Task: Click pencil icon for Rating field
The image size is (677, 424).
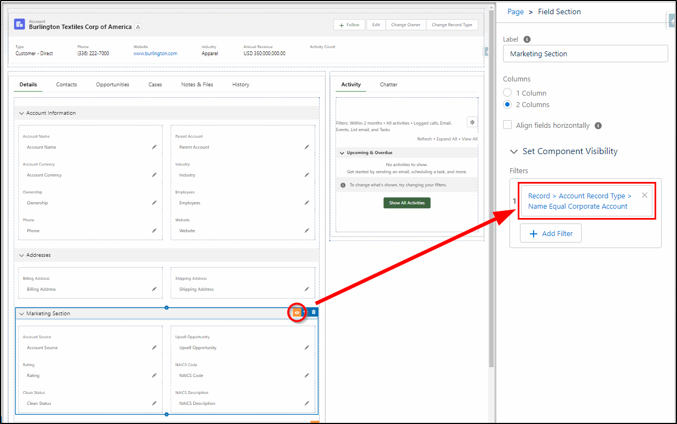Action: point(154,375)
